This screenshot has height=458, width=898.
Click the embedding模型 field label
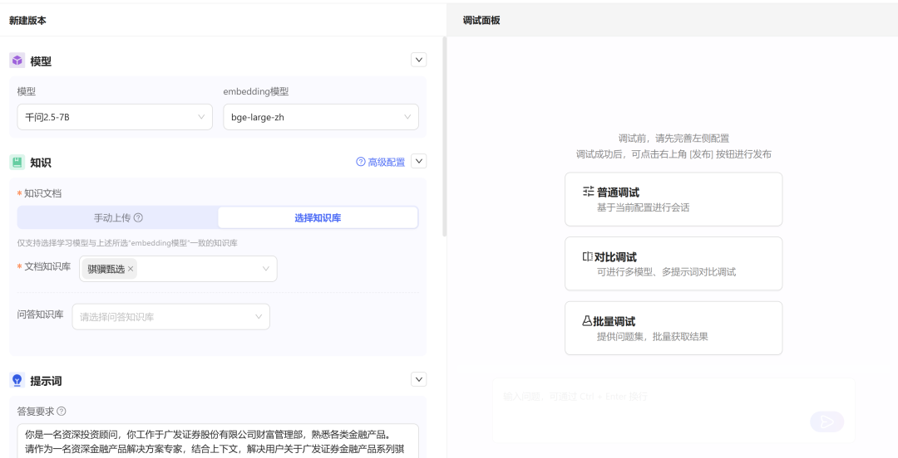click(256, 91)
